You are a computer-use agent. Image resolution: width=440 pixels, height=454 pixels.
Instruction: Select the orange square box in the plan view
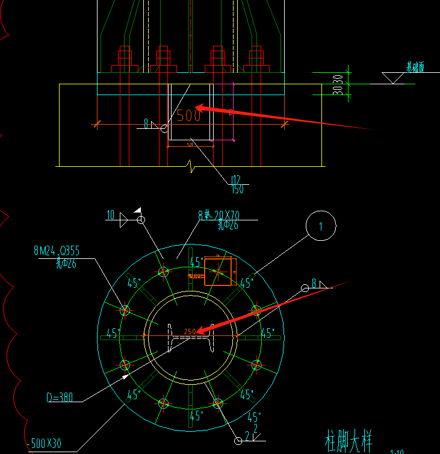click(x=218, y=272)
